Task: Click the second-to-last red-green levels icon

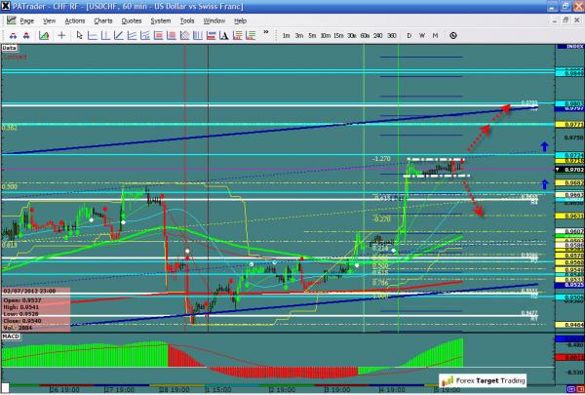Action: click(x=237, y=36)
